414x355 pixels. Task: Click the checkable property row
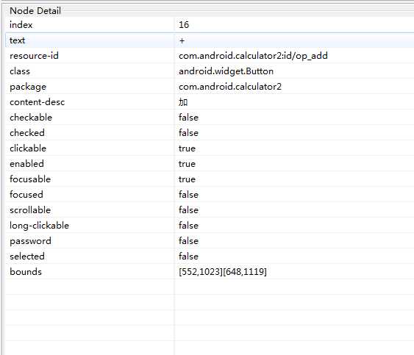[x=210, y=118]
